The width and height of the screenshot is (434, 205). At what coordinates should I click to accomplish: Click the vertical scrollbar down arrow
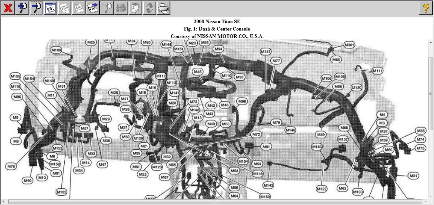(431, 196)
